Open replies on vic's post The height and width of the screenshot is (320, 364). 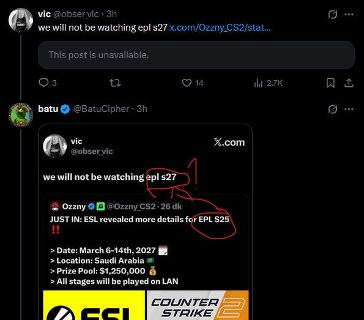click(x=48, y=83)
